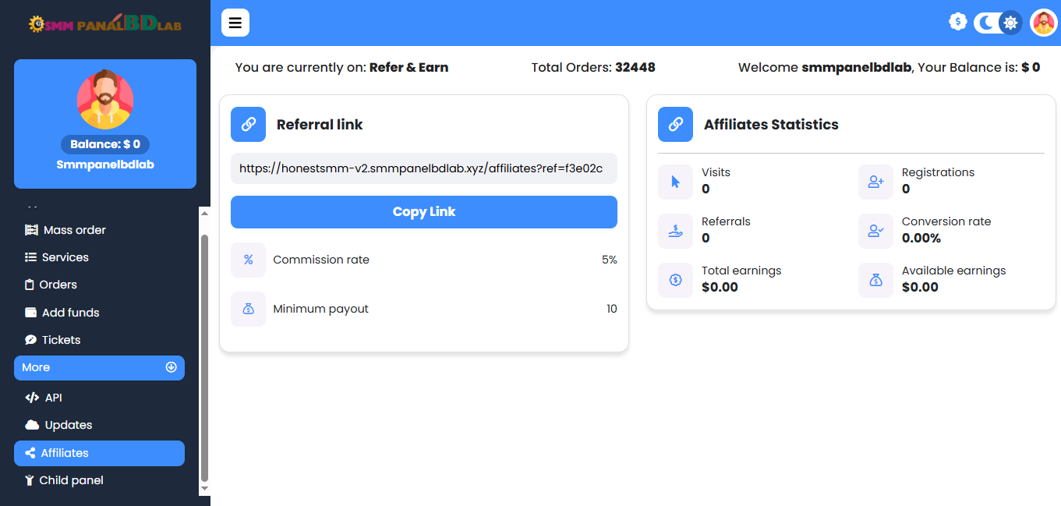Viewport: 1061px width, 506px height.
Task: Open the Child panel link
Action: [71, 480]
